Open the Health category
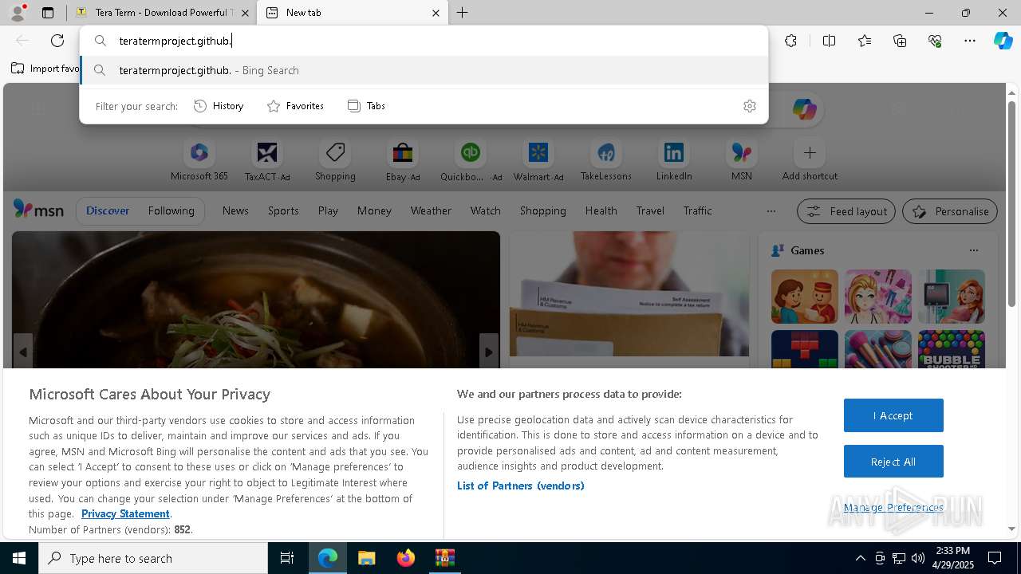The width and height of the screenshot is (1021, 574). point(601,210)
